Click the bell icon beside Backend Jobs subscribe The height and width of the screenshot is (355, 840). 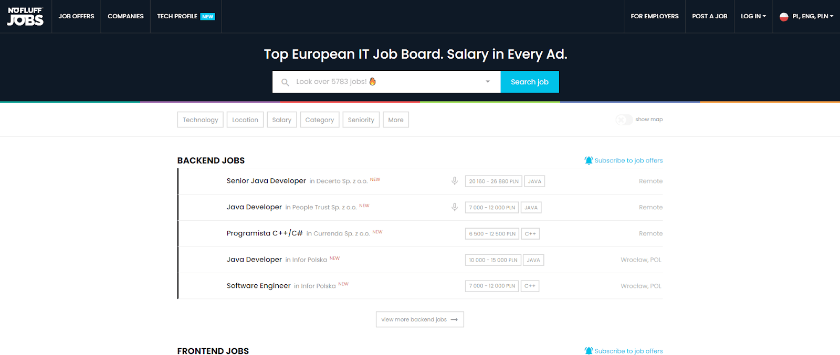tap(589, 160)
